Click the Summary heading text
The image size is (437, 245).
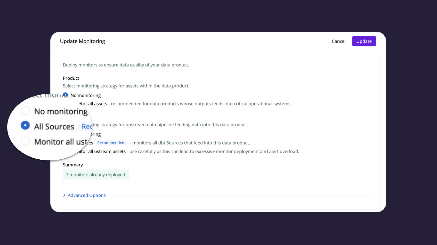click(x=73, y=165)
